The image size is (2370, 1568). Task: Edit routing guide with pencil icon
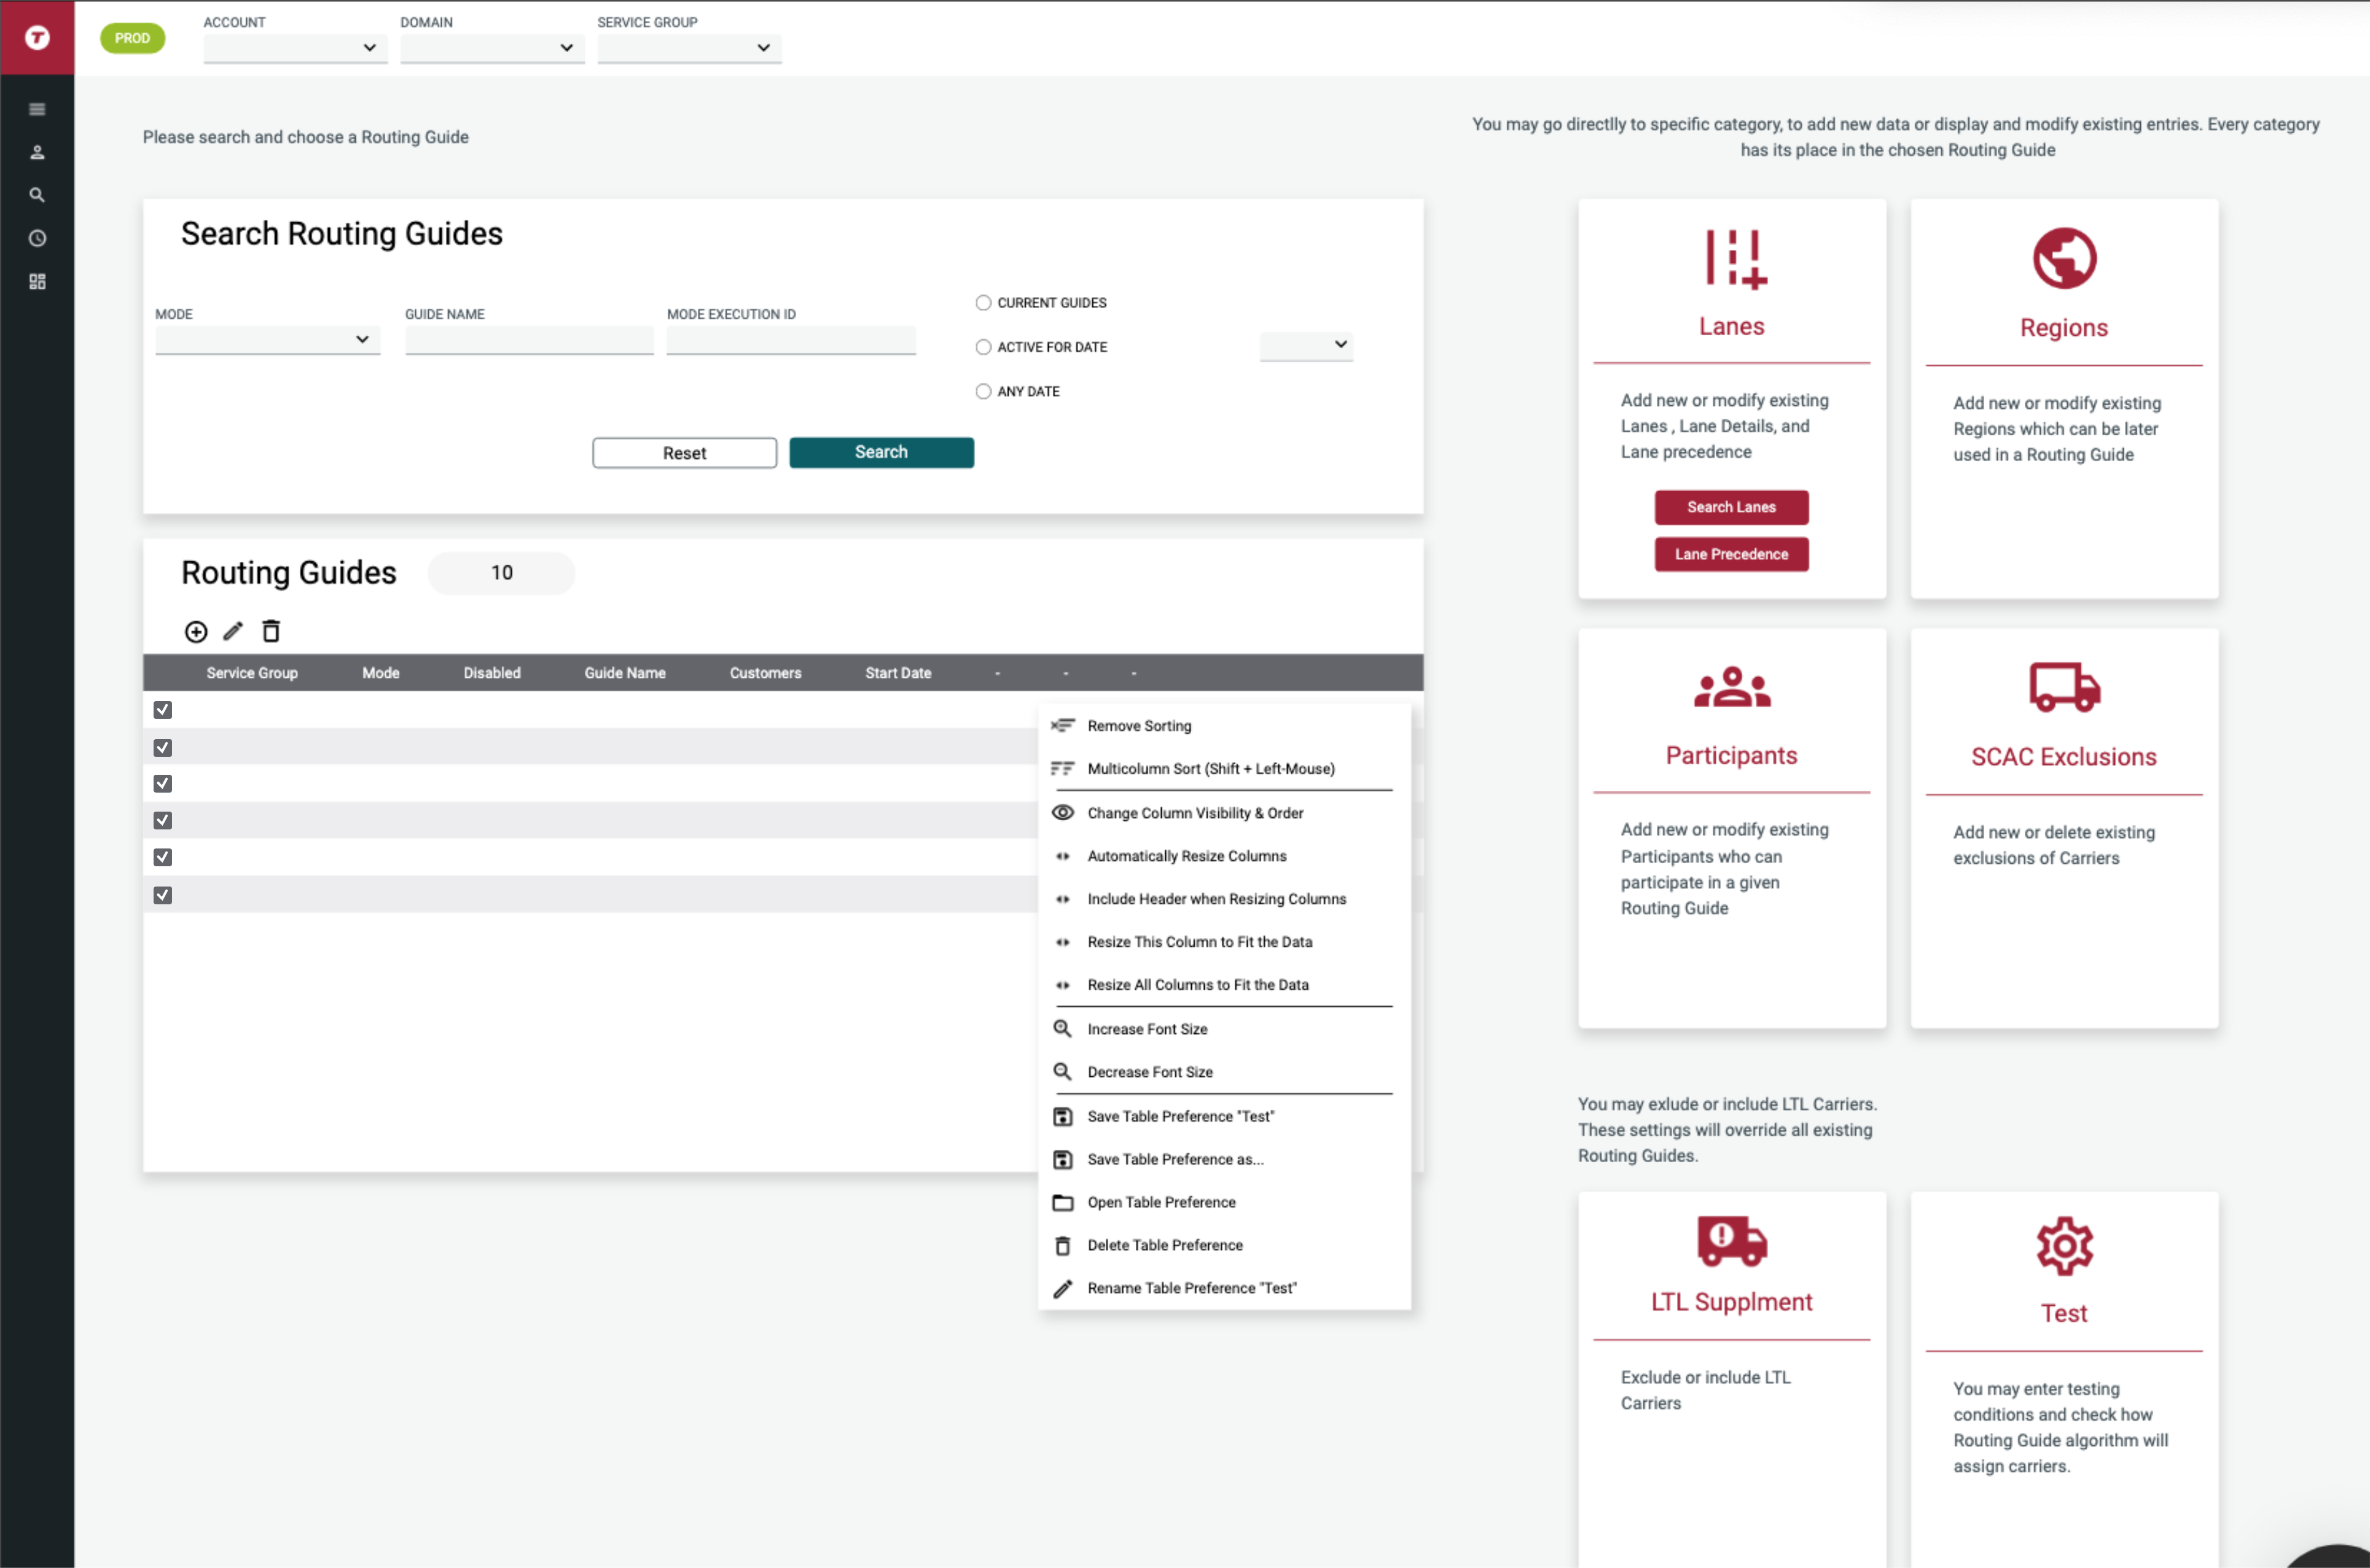click(233, 631)
